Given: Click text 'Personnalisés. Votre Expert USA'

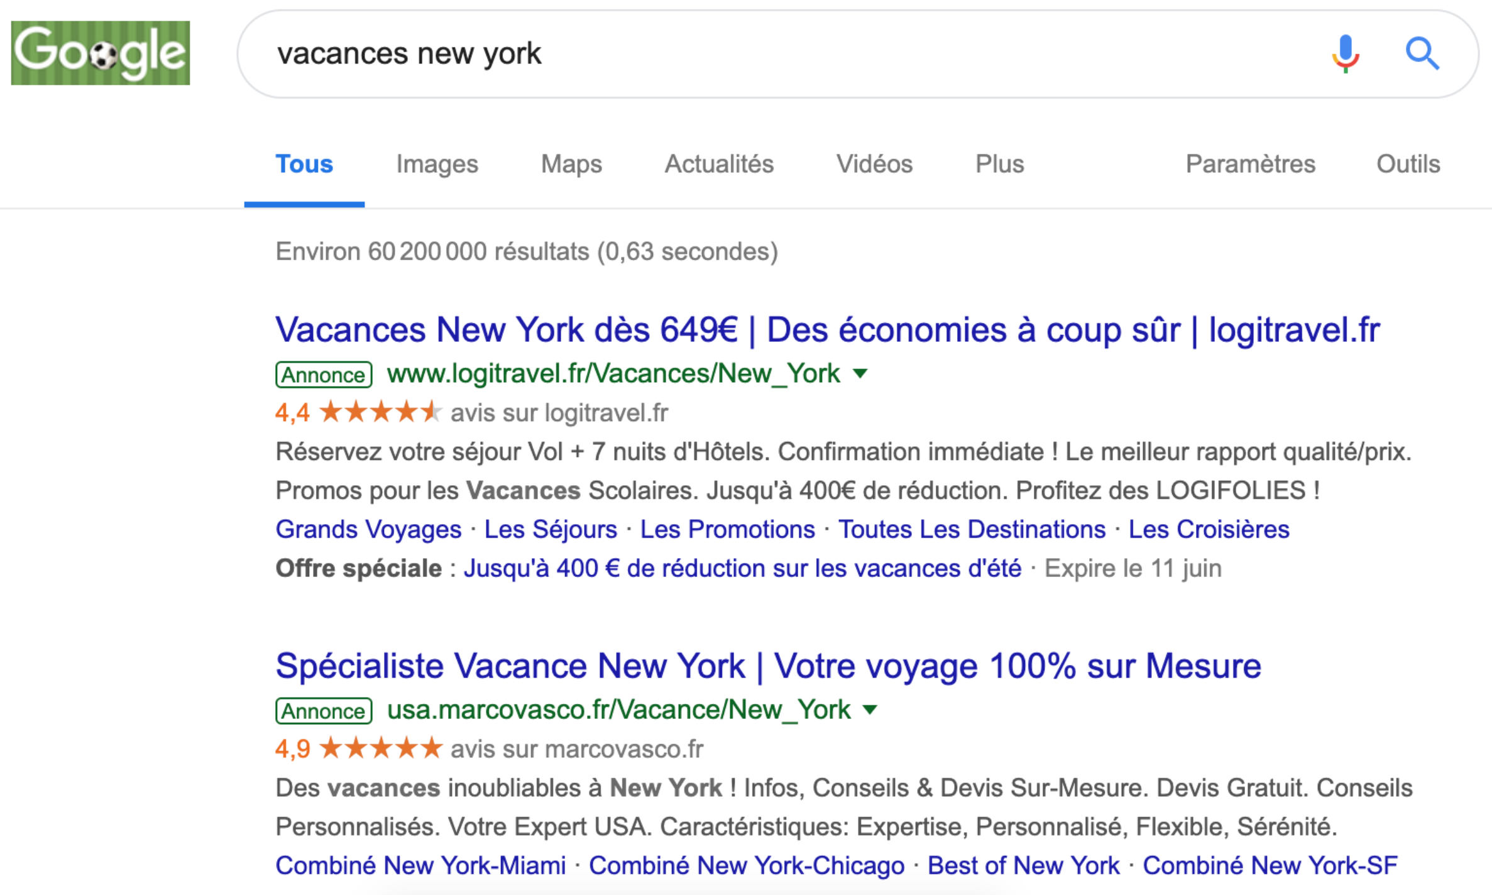Looking at the screenshot, I should [x=461, y=826].
